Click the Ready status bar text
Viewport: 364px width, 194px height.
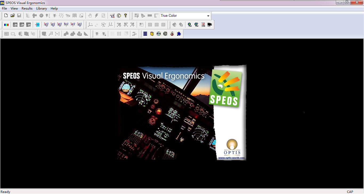pos(6,192)
